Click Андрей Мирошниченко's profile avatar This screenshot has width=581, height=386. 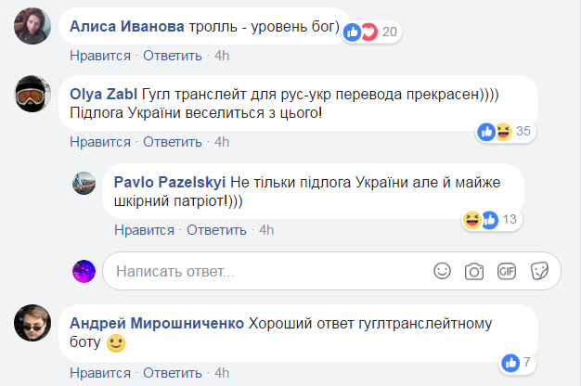(x=33, y=323)
